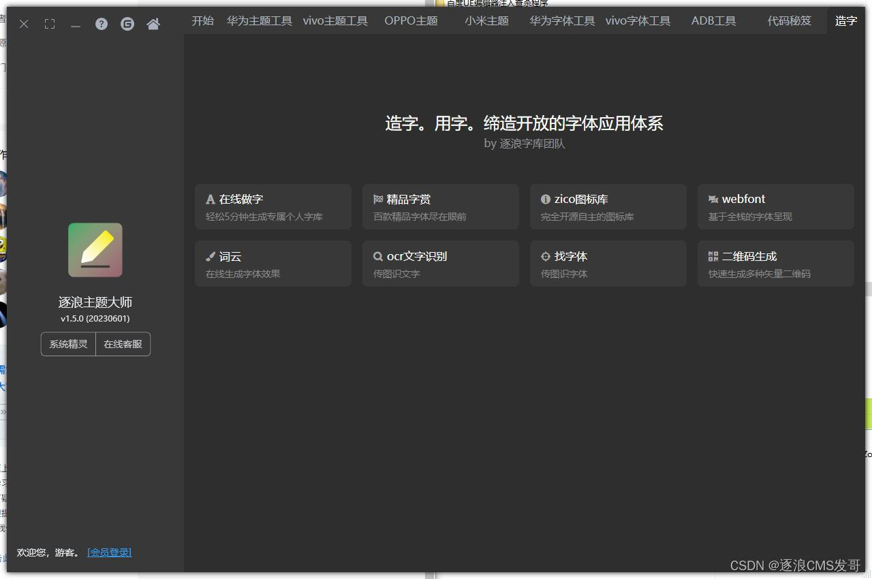872x579 pixels.
Task: Click the magnifier icon beside ocr文字识别
Action: click(378, 257)
